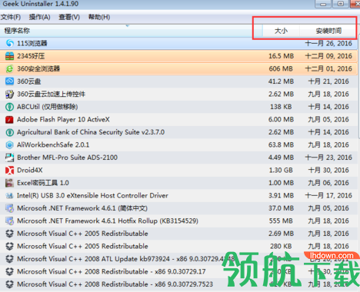Select the 360安全浏览器 entry name
360x292 pixels.
click(x=38, y=68)
